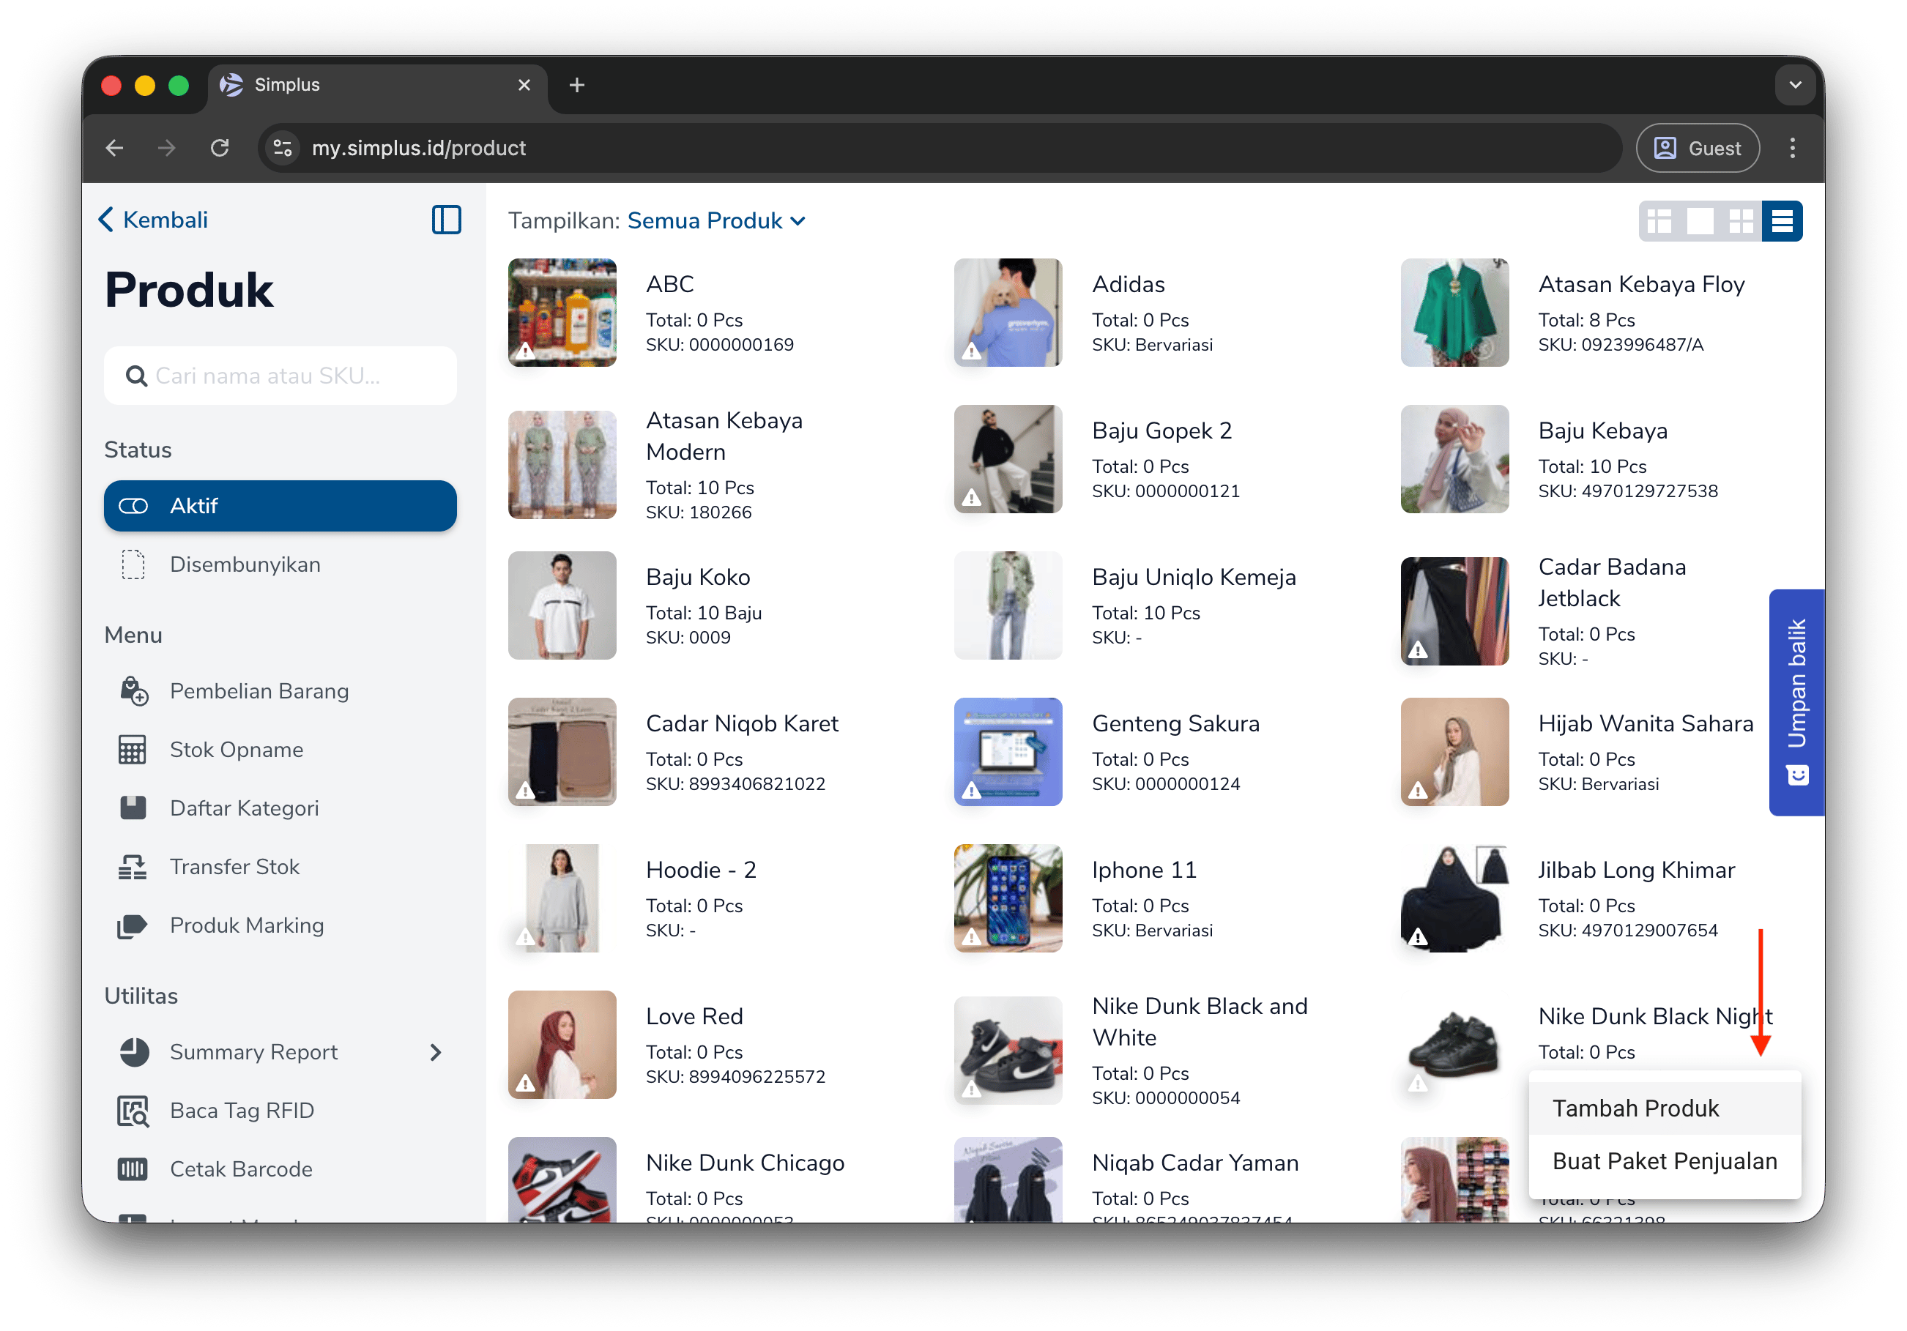Open Transfer Stok menu
Image resolution: width=1907 pixels, height=1331 pixels.
pyautogui.click(x=234, y=867)
